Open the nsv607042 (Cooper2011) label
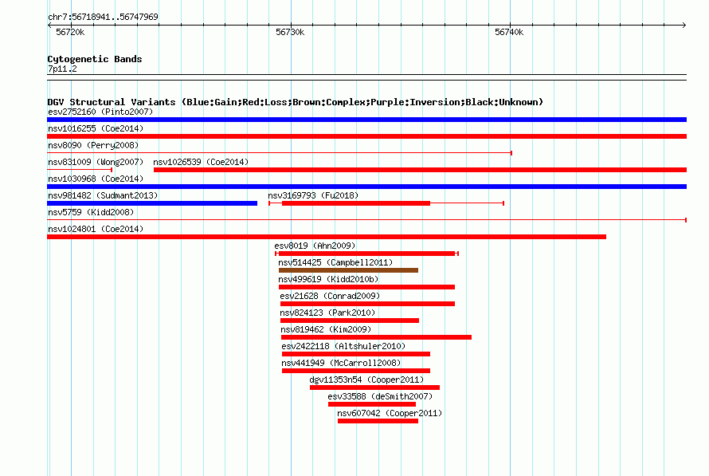The image size is (709, 476). click(390, 413)
